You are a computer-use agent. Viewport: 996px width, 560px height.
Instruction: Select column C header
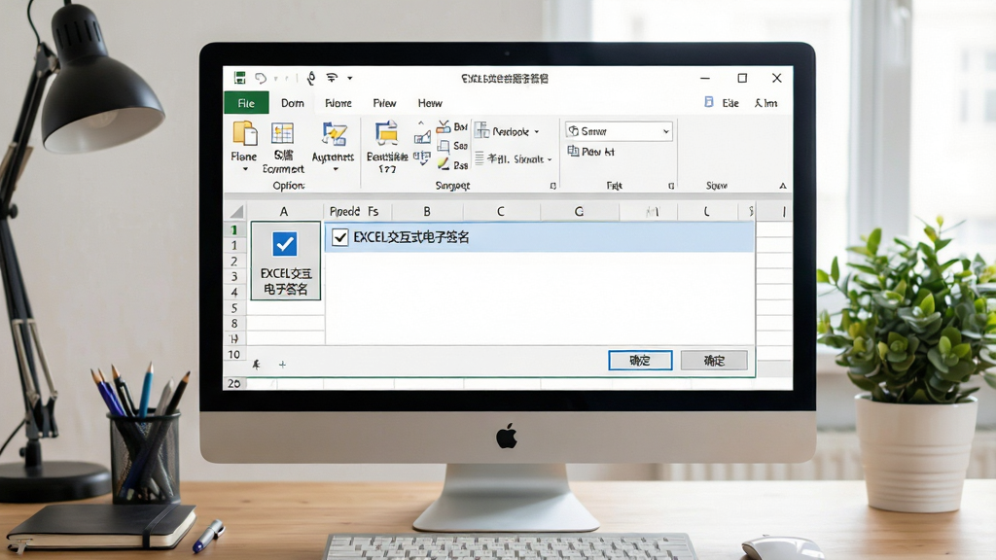tap(501, 211)
